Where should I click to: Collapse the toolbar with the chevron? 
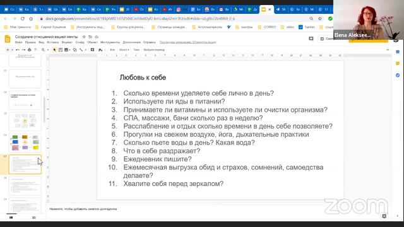(388, 50)
